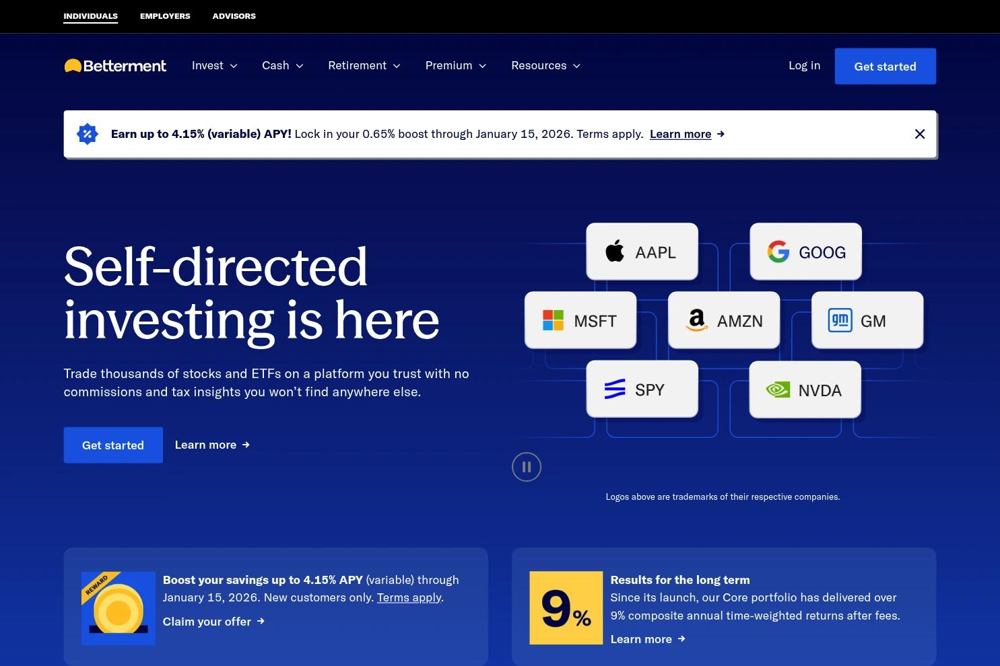Image resolution: width=1000 pixels, height=666 pixels.
Task: Click the arrow after the 9% Learn more
Action: click(x=681, y=639)
